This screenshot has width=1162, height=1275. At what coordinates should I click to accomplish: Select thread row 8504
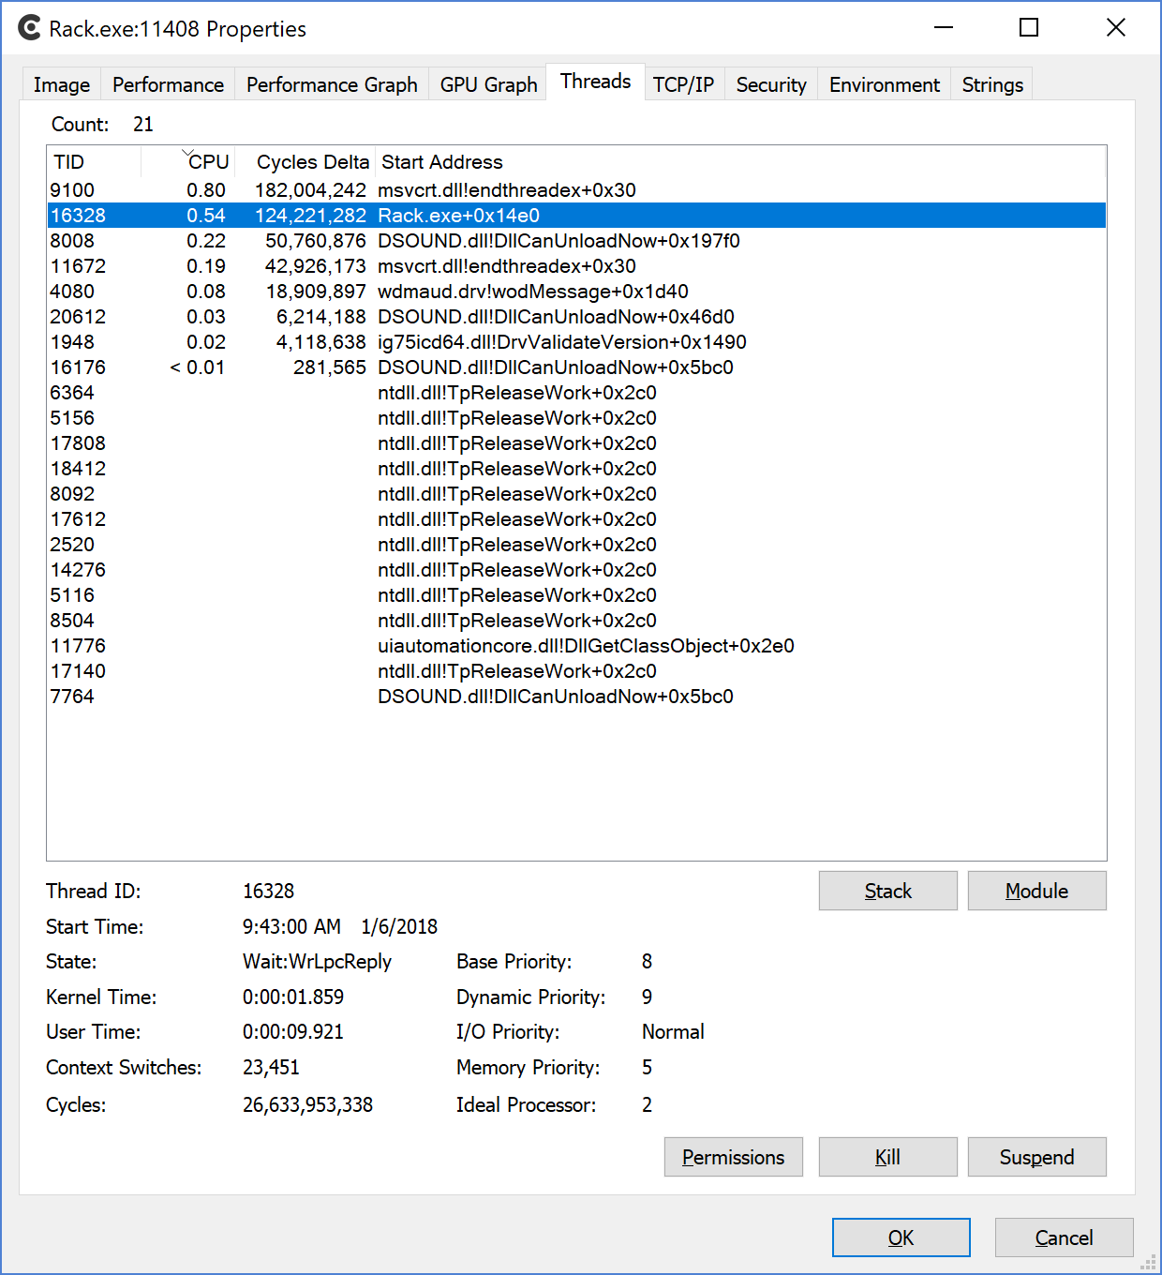pos(576,621)
